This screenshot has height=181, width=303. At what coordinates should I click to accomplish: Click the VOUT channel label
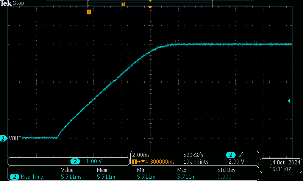point(15,138)
